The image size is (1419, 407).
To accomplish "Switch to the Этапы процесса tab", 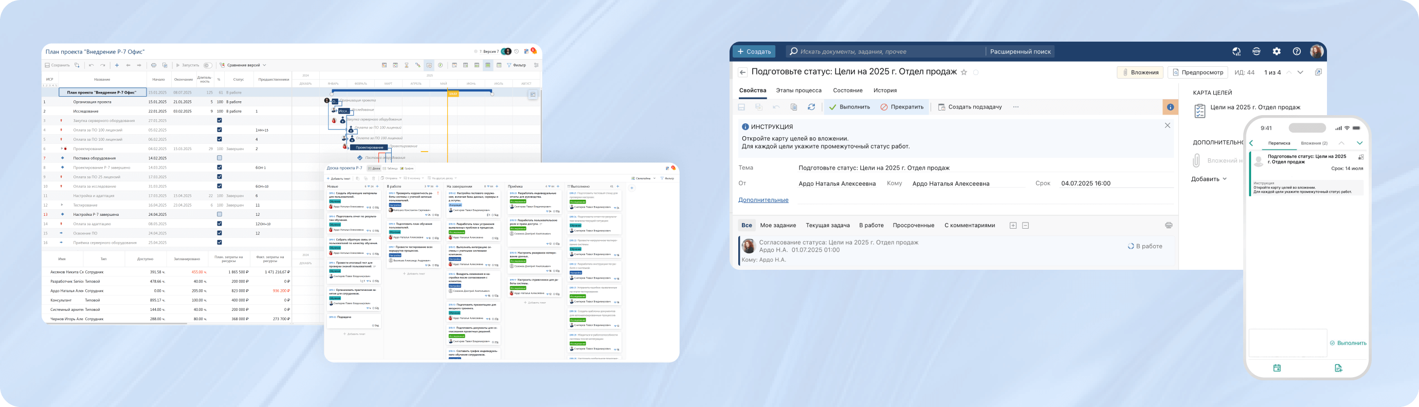I will point(798,90).
